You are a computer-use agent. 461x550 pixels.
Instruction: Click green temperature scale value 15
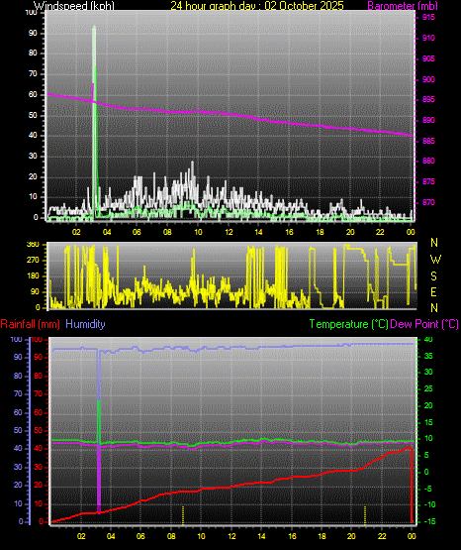pos(428,422)
